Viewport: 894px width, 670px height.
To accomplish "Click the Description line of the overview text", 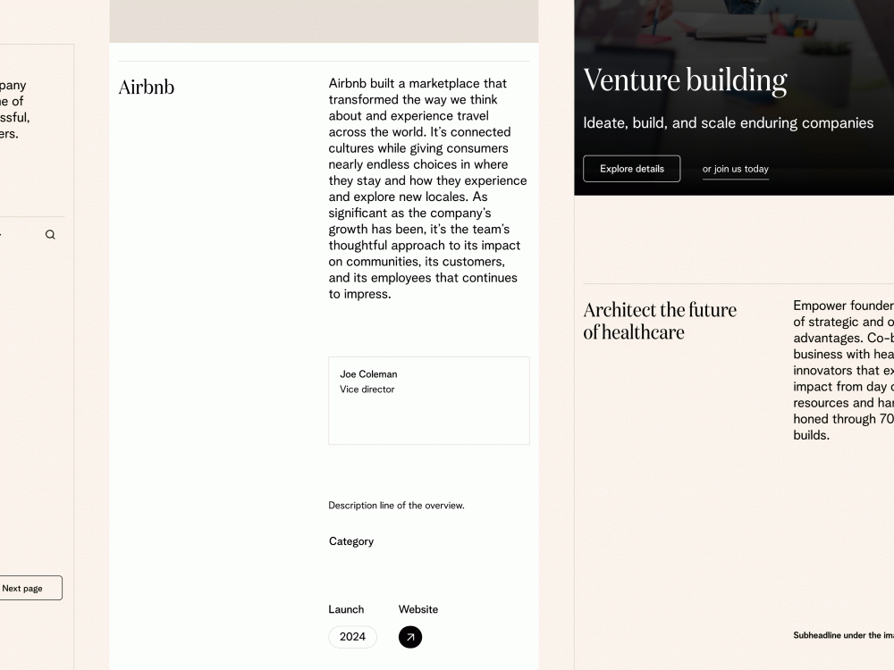I will tap(396, 505).
